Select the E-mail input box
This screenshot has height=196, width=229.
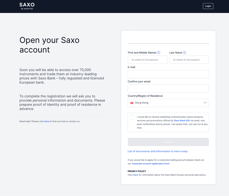(x=168, y=74)
